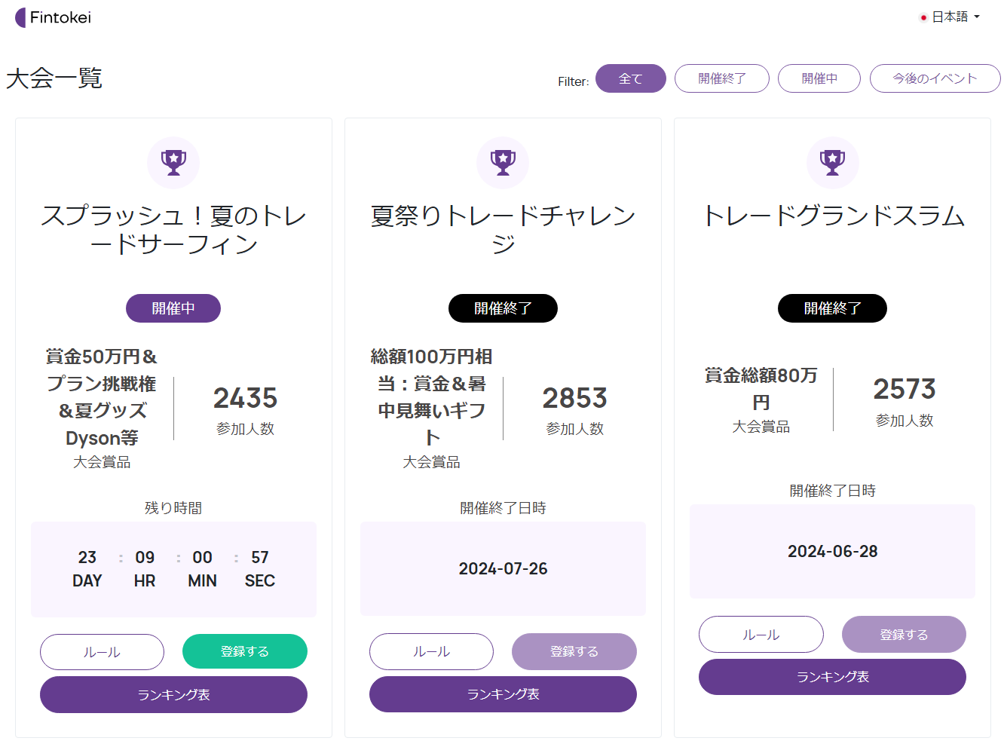View ランキング表 for 夏祭りトレードチャレンジ
The image size is (1004, 744).
(x=503, y=693)
